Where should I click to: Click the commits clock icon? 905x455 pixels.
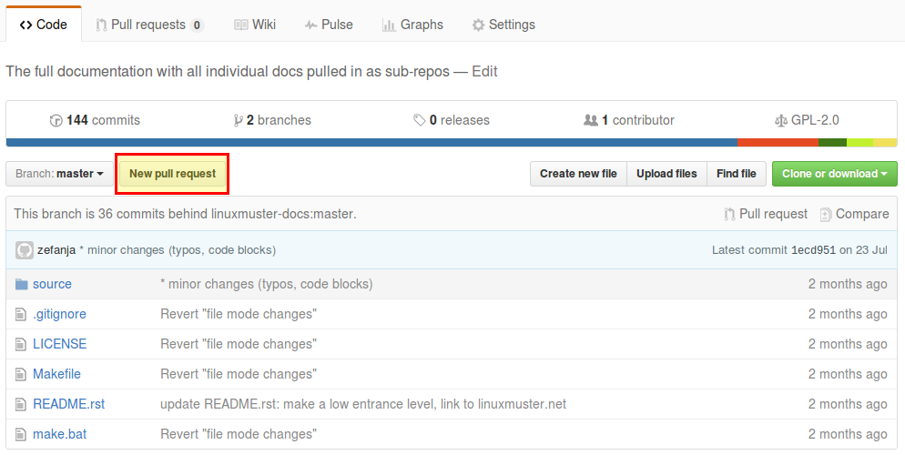click(x=56, y=120)
